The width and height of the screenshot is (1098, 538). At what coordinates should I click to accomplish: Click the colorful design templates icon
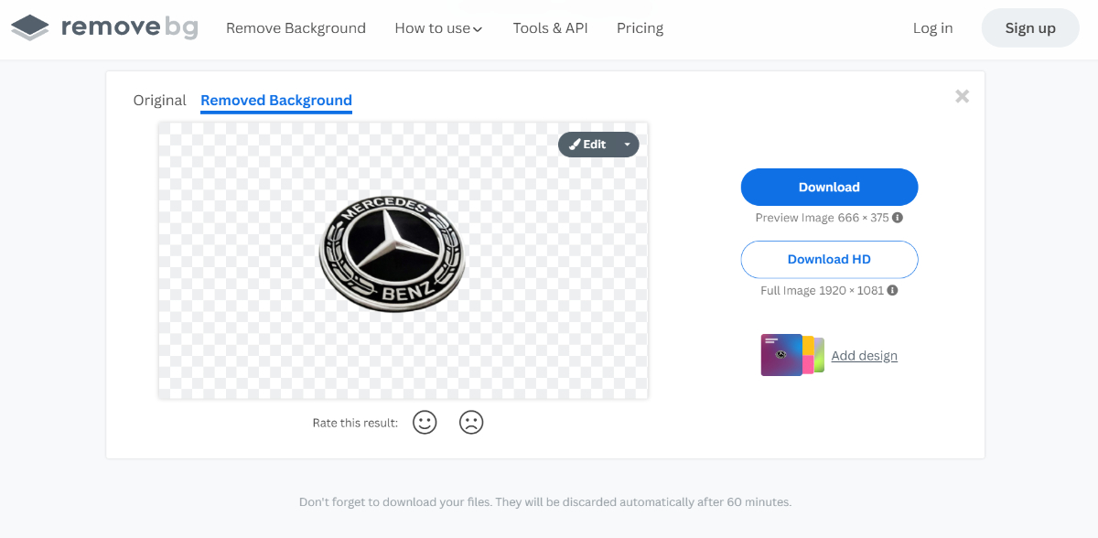(x=792, y=355)
